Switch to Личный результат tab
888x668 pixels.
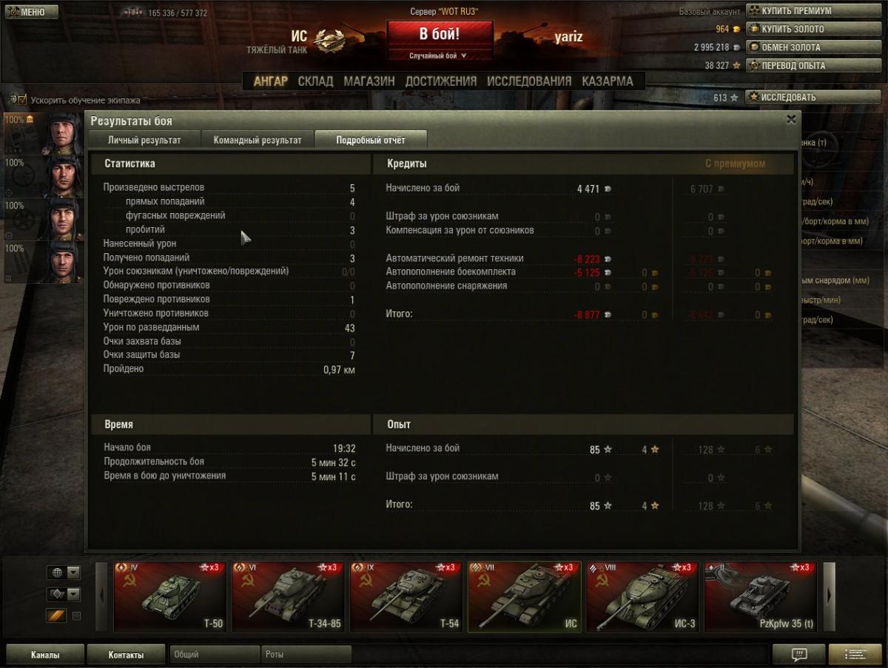pyautogui.click(x=144, y=140)
